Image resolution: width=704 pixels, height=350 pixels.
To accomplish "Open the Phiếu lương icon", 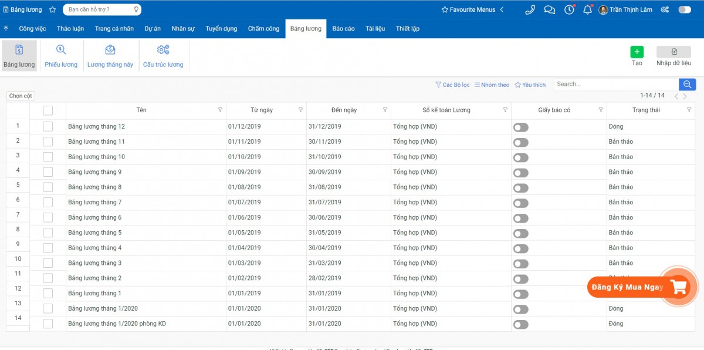I will [61, 51].
